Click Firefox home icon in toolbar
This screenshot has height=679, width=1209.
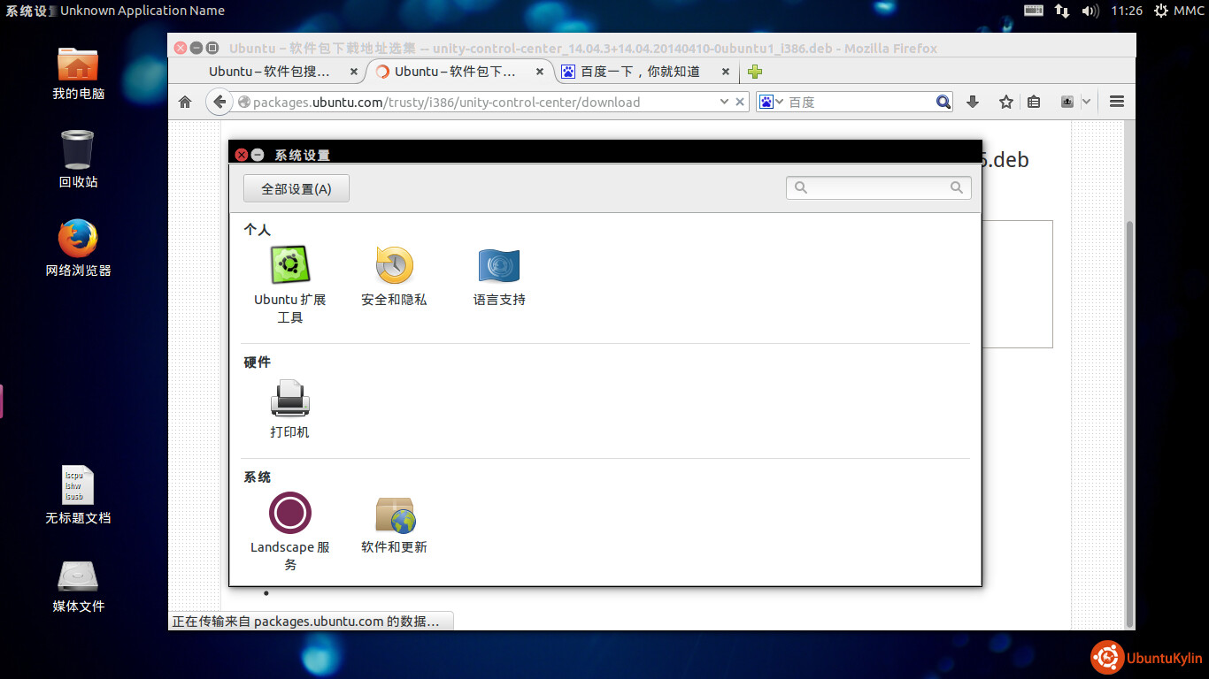tap(185, 102)
